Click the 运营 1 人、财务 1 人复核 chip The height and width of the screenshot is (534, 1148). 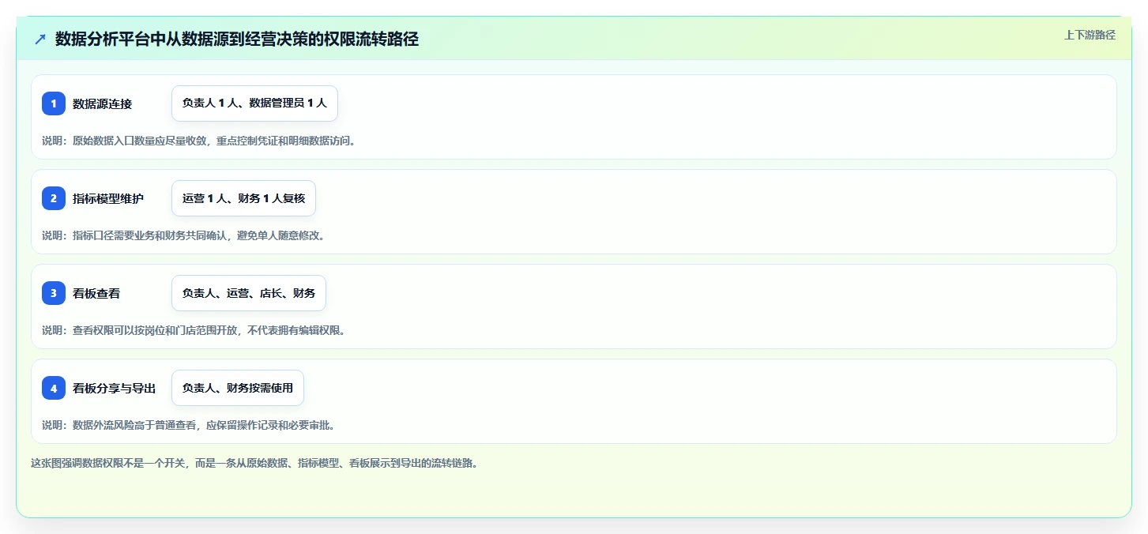coord(243,198)
